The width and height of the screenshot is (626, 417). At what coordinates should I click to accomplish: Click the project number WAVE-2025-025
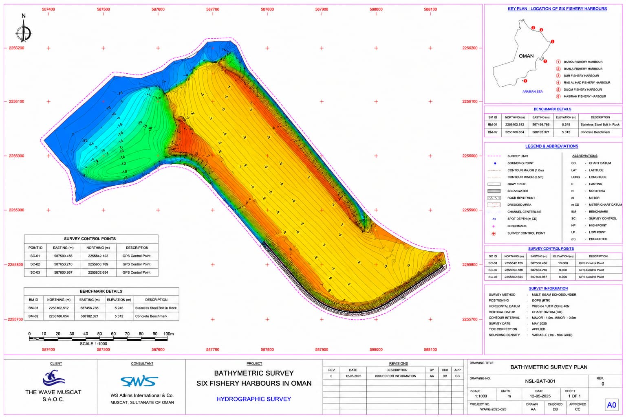pyautogui.click(x=493, y=409)
